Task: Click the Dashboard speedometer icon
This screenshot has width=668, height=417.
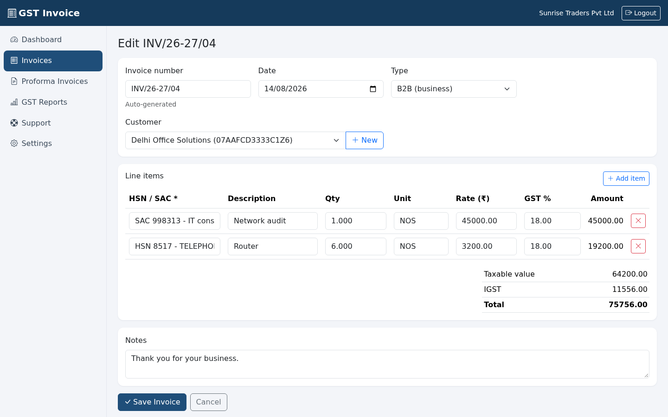Action: pyautogui.click(x=14, y=40)
